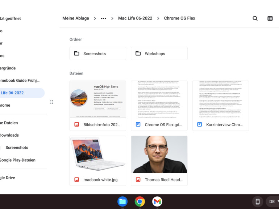Click image icon beside Bildschirmfoto file
Screen dimensions: 279x209
pyautogui.click(x=77, y=124)
